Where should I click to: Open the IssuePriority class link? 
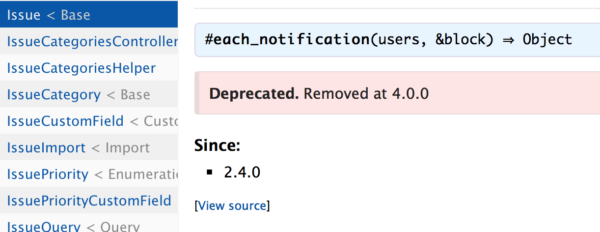pos(48,174)
